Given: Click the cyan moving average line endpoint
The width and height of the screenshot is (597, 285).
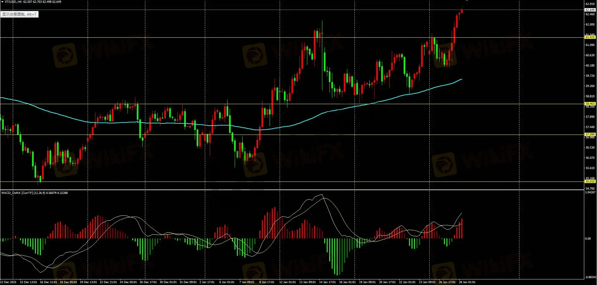Looking at the screenshot, I should [461, 79].
